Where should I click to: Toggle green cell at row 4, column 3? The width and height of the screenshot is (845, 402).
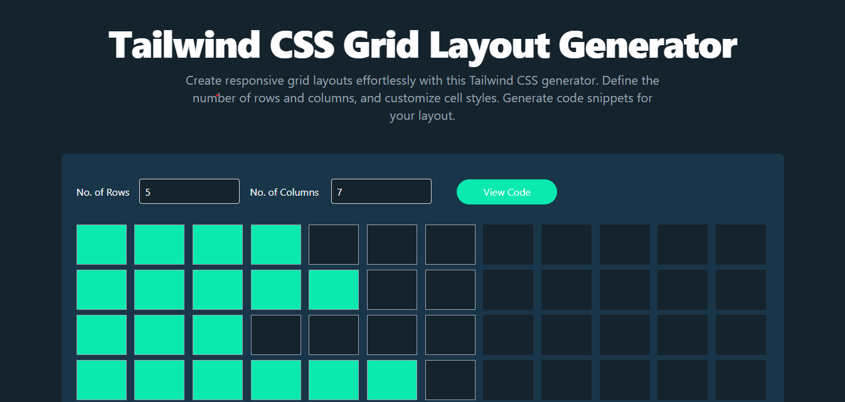218,380
